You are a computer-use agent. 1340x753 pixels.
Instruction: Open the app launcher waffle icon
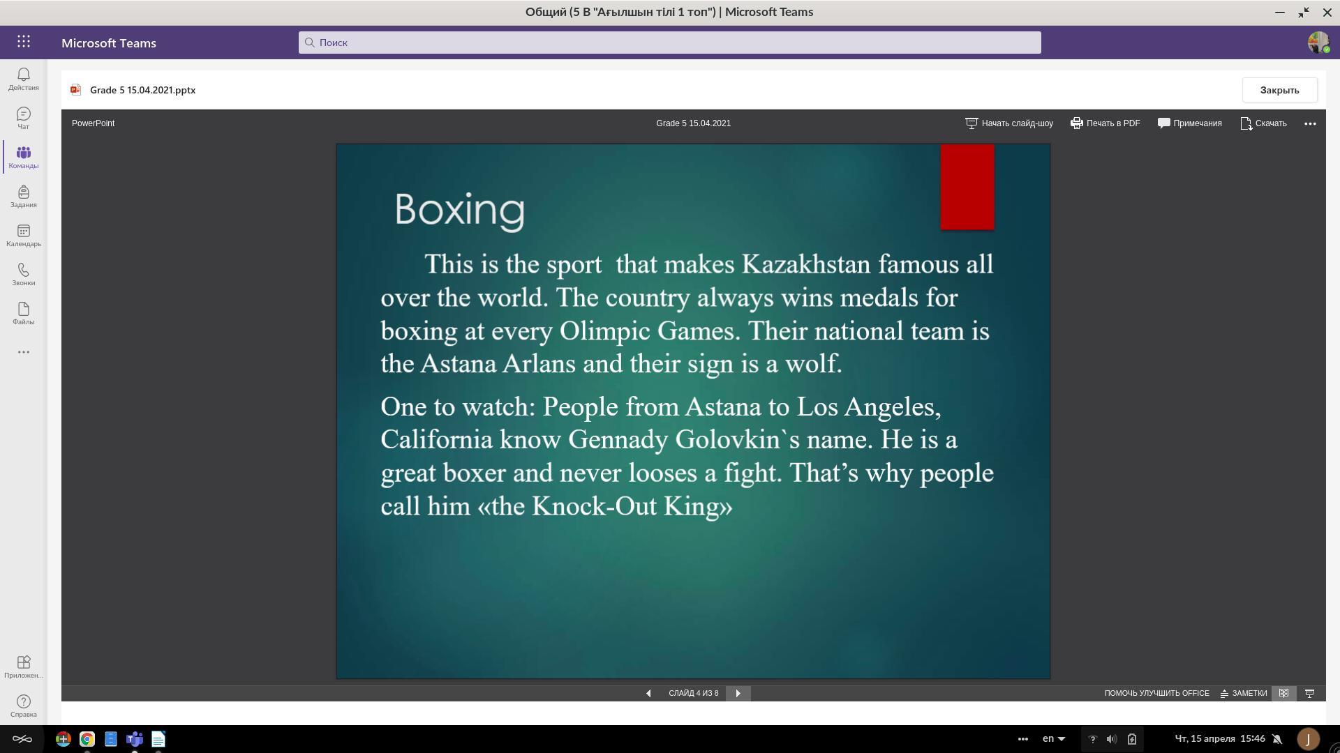point(24,42)
